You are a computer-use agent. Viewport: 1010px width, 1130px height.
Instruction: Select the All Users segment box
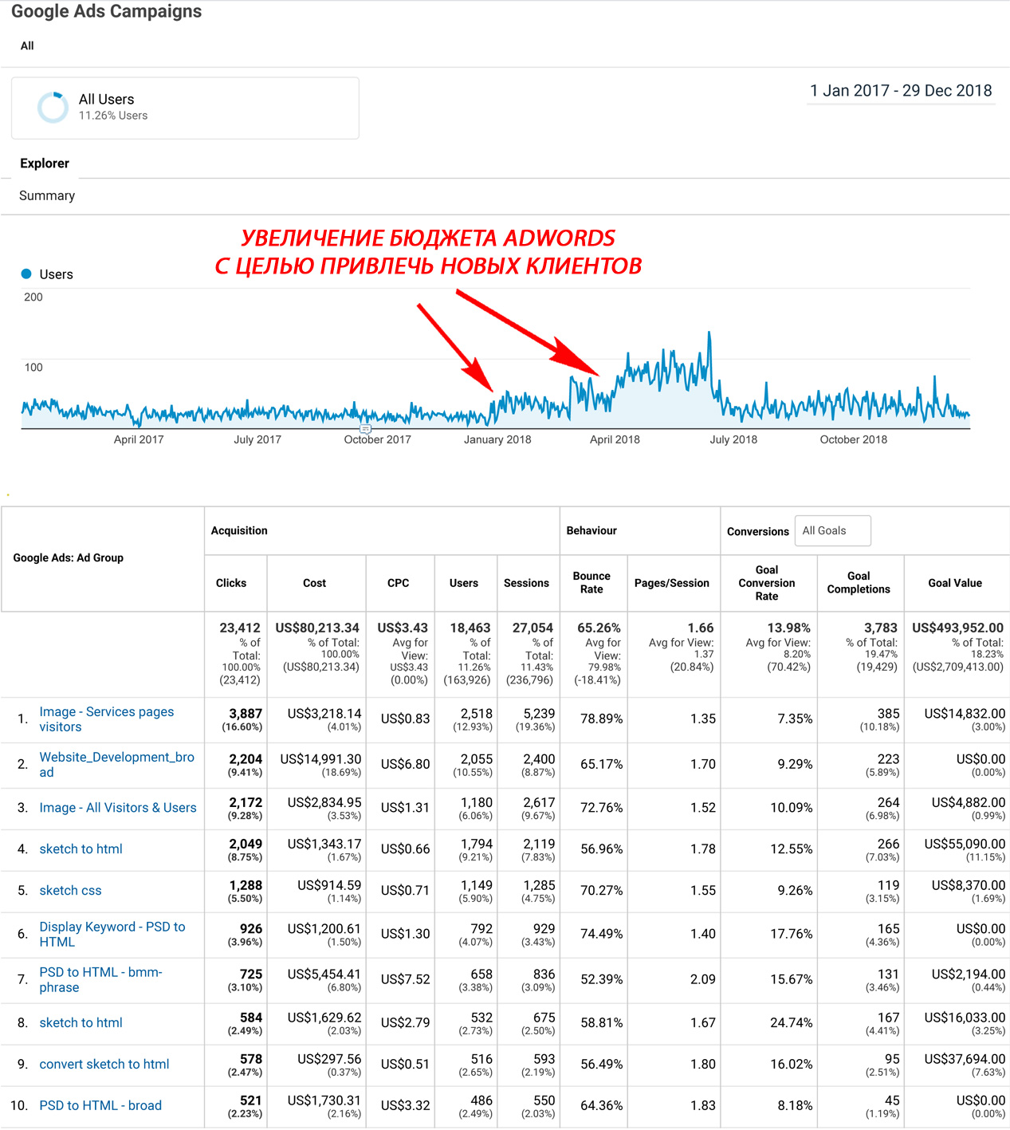(185, 108)
